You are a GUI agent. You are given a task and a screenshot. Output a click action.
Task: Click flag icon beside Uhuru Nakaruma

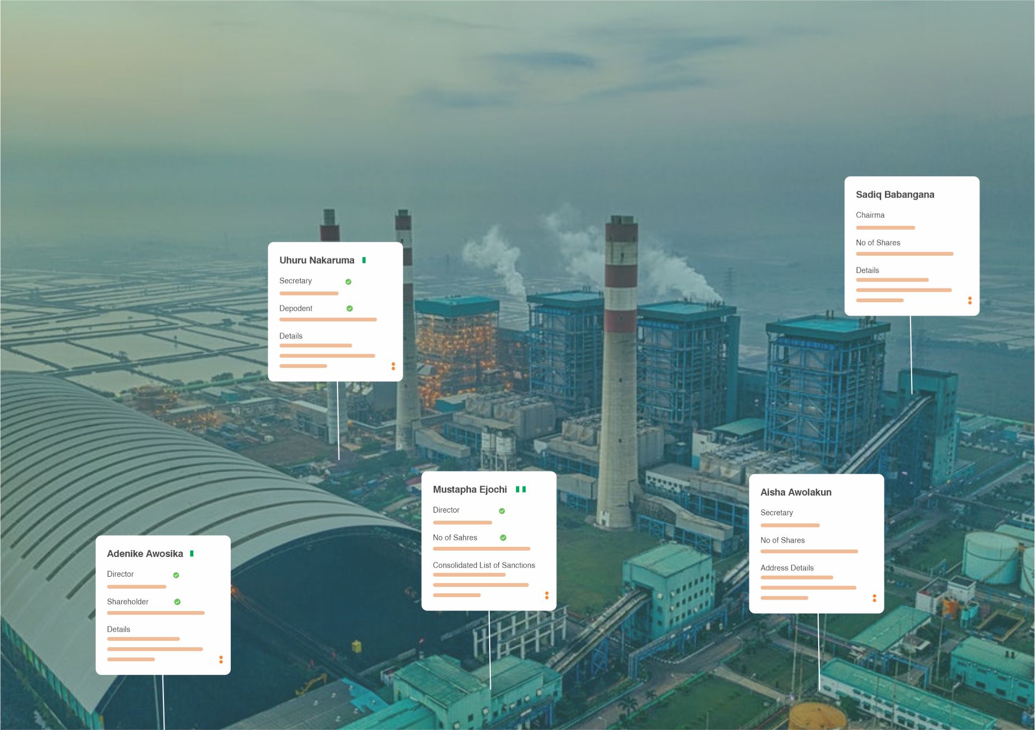click(364, 260)
